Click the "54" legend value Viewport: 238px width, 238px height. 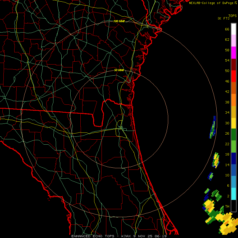click(227, 60)
